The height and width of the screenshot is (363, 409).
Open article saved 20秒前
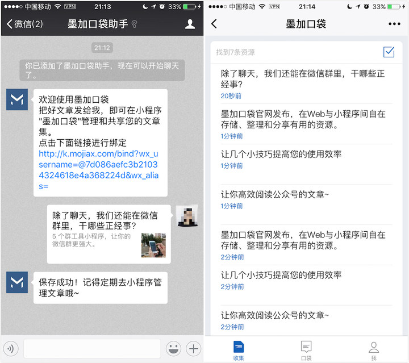pyautogui.click(x=306, y=84)
